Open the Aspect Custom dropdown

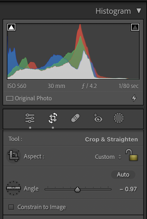108,157
